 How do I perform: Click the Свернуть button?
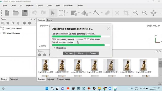tap(69, 53)
